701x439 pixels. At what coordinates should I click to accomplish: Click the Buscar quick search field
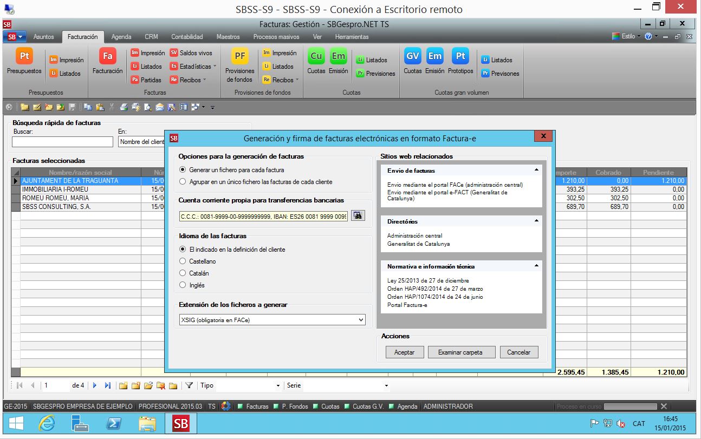[62, 142]
